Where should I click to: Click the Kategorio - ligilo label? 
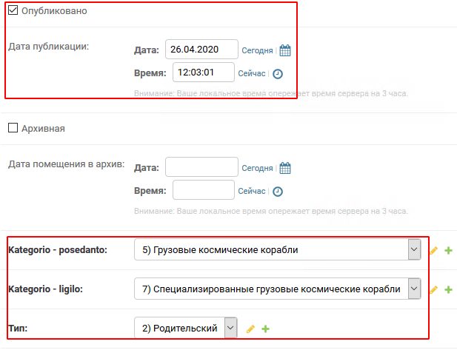45,289
